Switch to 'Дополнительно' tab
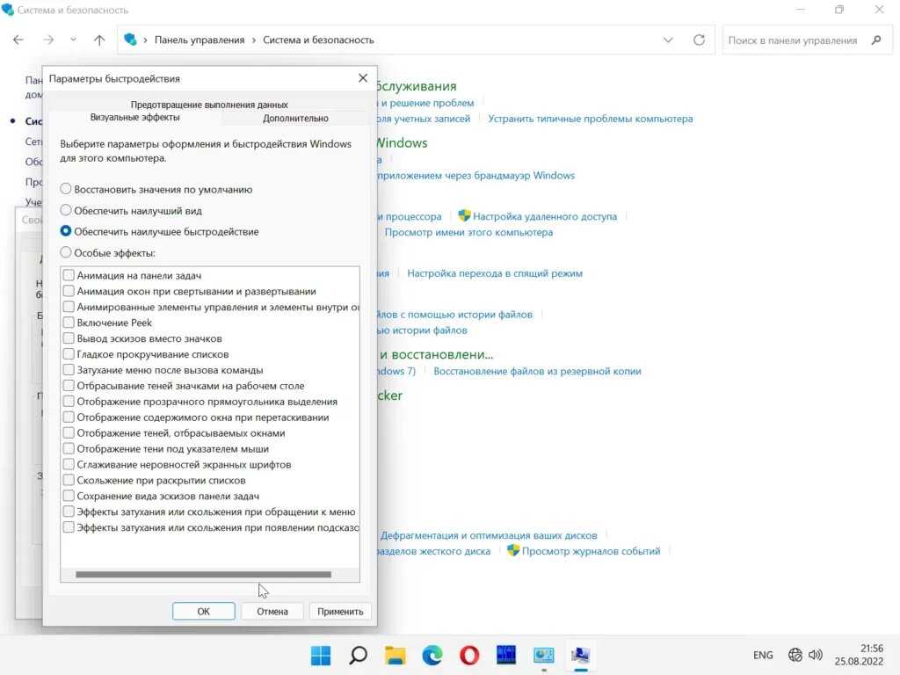The image size is (900, 675). tap(295, 118)
